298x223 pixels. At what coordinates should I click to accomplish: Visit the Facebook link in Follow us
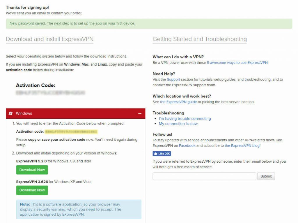[187, 146]
